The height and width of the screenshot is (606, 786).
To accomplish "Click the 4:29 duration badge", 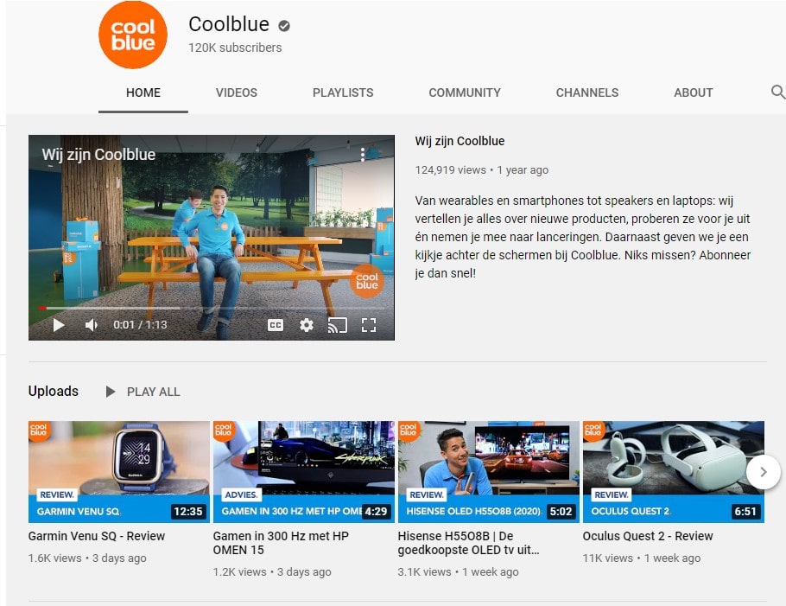I will pos(376,512).
